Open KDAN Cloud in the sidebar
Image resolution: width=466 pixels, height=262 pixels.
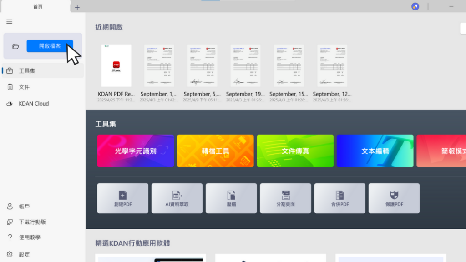(43, 103)
